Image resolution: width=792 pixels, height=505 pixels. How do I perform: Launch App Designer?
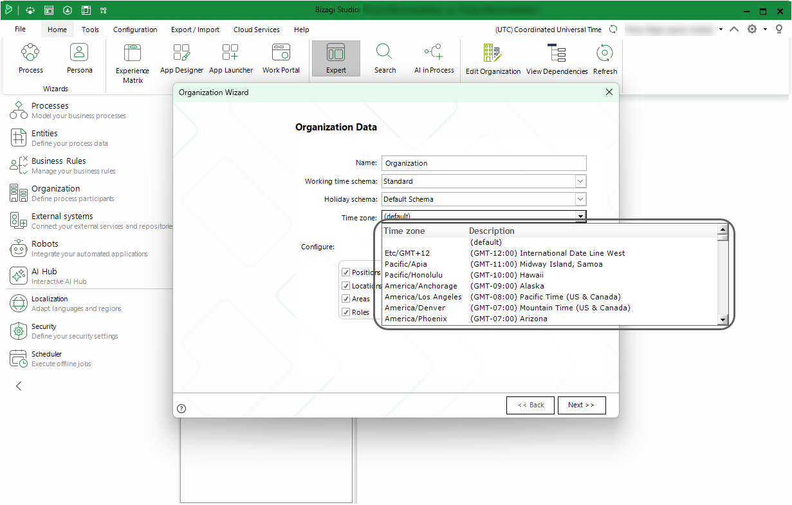(181, 58)
